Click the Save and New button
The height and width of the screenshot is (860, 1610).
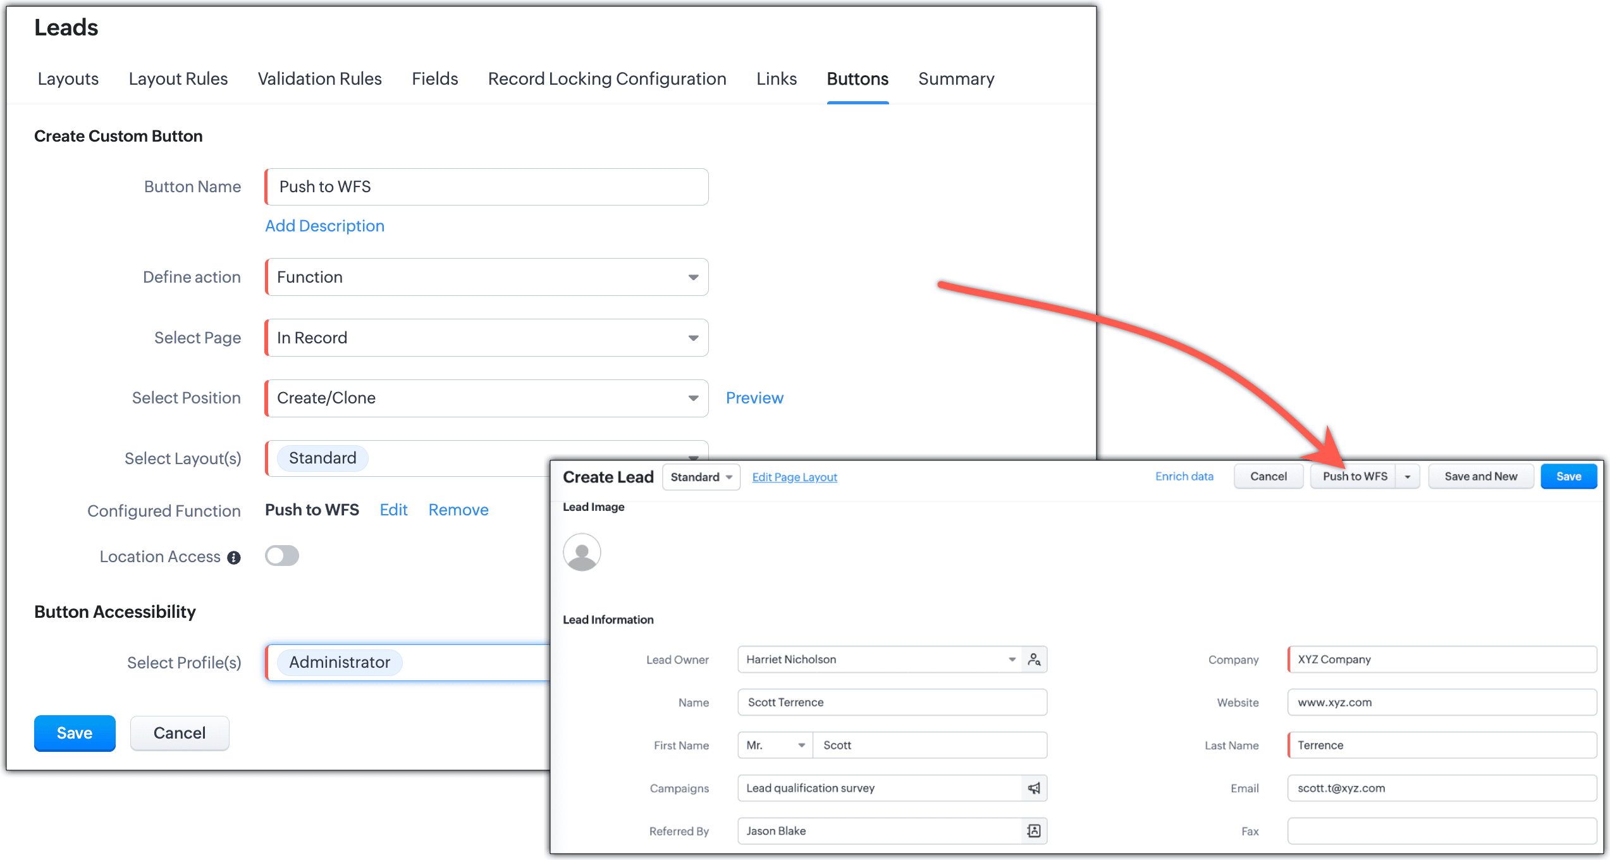coord(1480,477)
